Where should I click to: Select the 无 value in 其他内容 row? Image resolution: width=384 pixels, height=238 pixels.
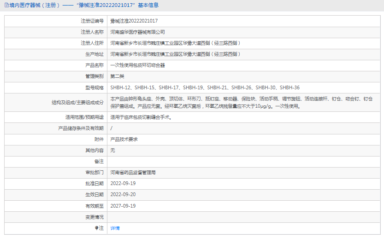(x=112, y=151)
